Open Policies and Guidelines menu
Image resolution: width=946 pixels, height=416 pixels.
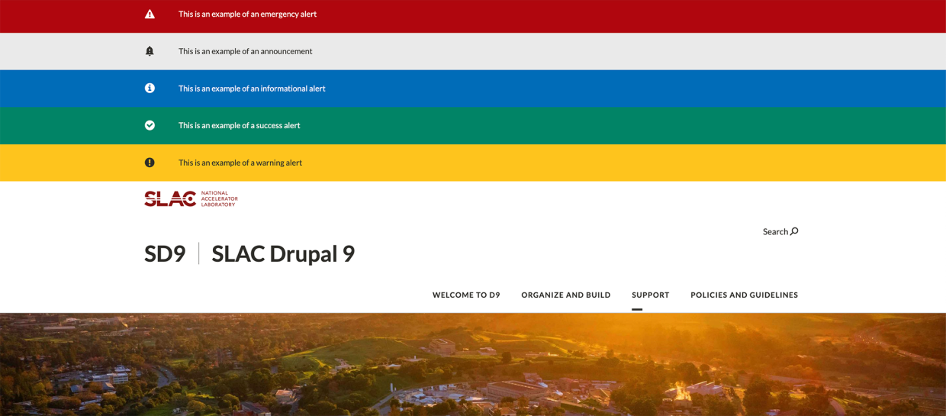pyautogui.click(x=744, y=295)
